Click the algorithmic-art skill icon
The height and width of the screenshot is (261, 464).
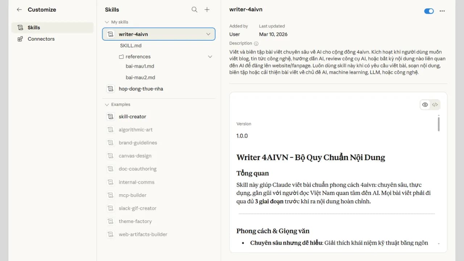click(x=111, y=130)
